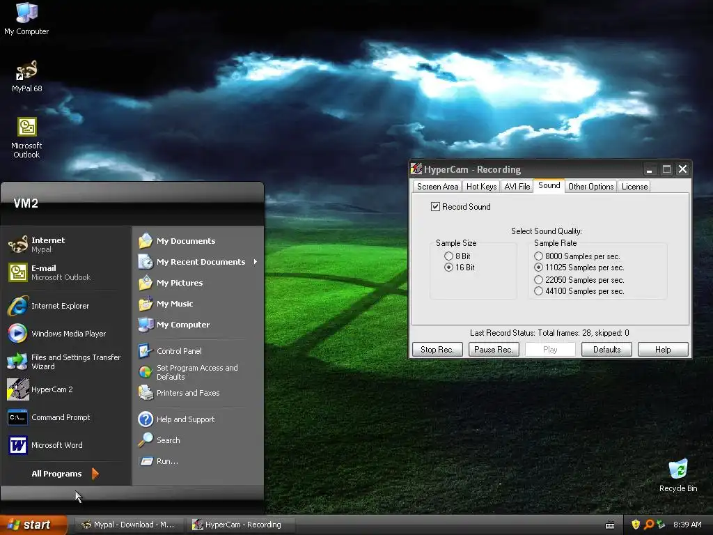Click the Windows start button
The height and width of the screenshot is (535, 713).
tap(33, 525)
